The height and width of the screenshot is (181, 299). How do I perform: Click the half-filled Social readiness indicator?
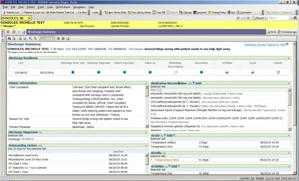tap(253, 72)
